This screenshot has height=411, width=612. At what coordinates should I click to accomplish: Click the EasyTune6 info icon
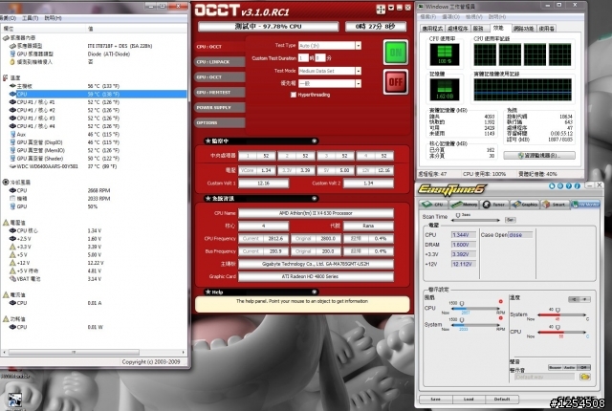[578, 186]
